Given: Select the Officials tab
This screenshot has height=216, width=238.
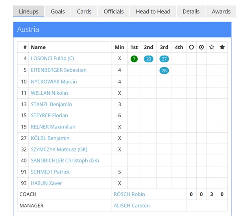Looking at the screenshot, I should [114, 11].
